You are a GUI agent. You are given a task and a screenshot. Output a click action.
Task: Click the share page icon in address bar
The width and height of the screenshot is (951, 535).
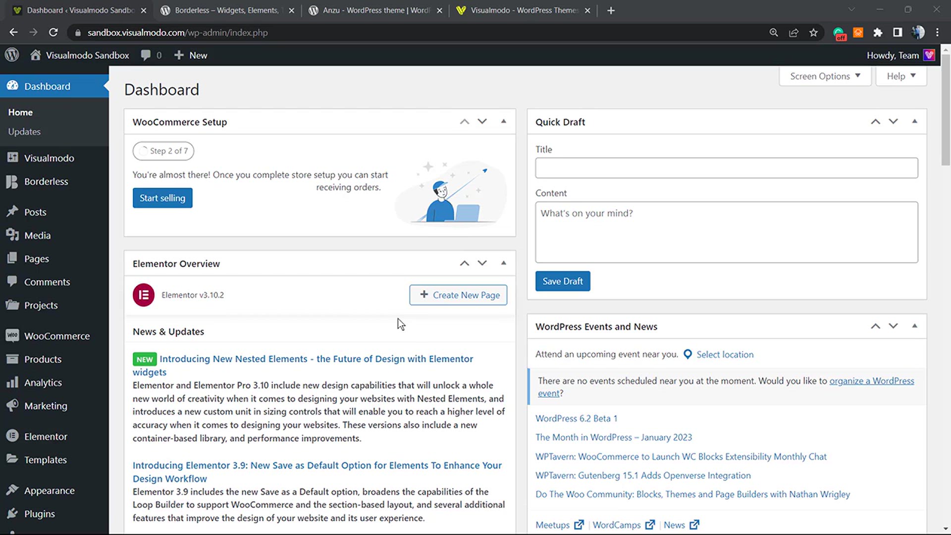pos(793,32)
